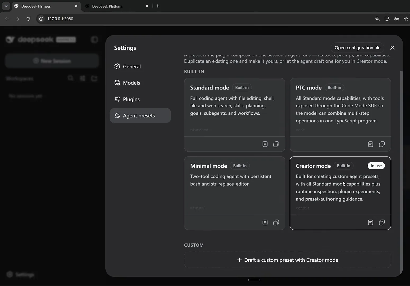Click the Built-in badge on Creator mode
The height and width of the screenshot is (286, 410).
point(343,166)
